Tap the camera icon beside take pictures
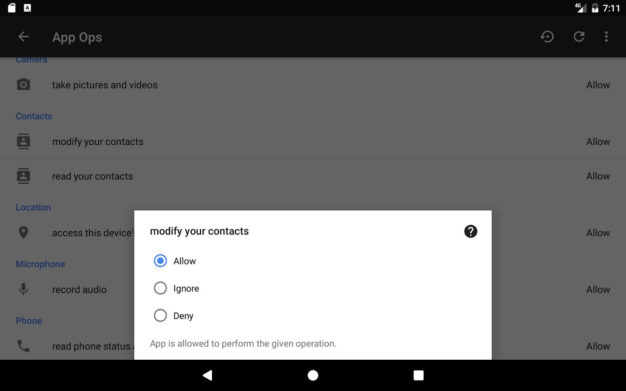This screenshot has height=391, width=626. coord(23,85)
